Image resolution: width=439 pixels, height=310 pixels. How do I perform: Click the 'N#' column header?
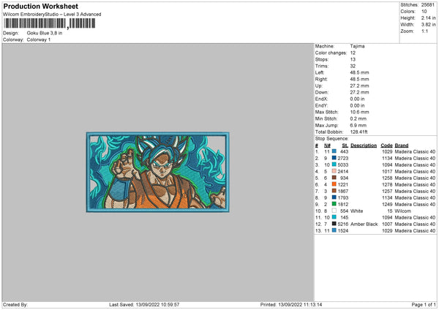point(327,145)
